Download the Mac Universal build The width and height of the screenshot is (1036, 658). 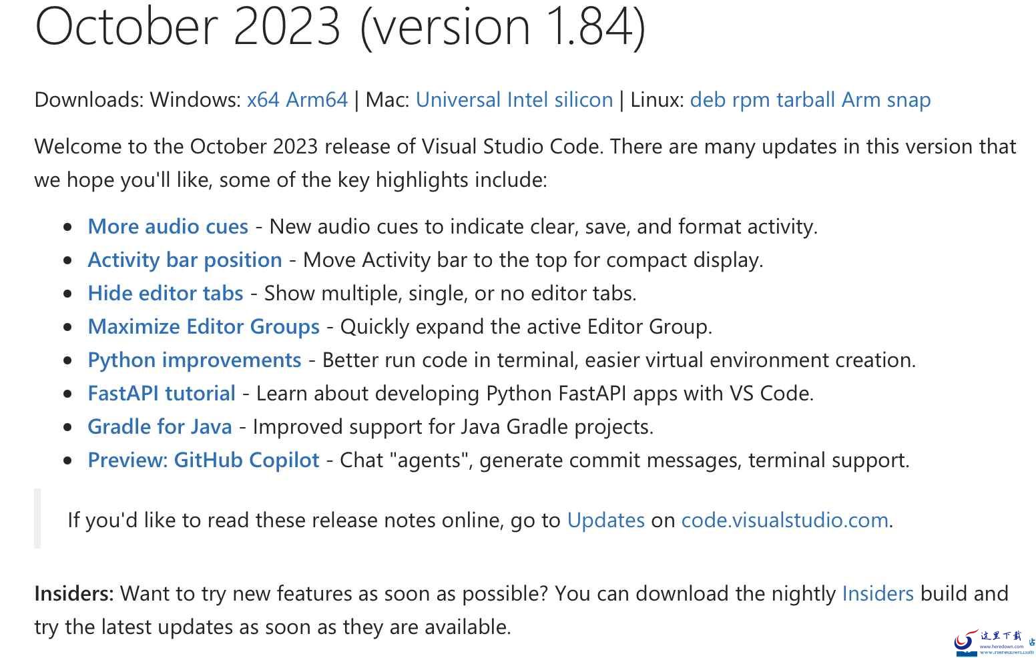(458, 100)
